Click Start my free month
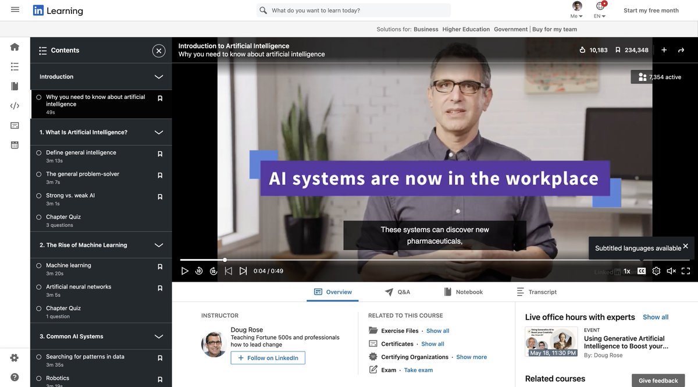This screenshot has height=387, width=698. [x=651, y=10]
